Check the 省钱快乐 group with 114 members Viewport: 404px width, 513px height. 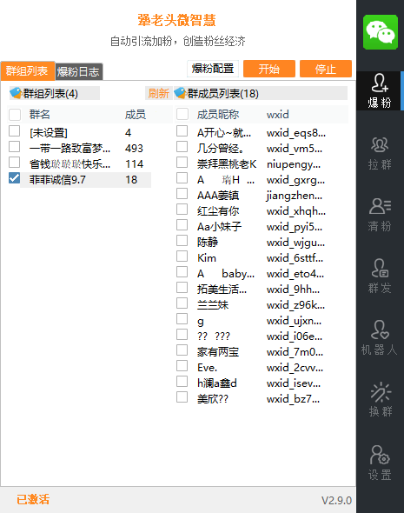coord(15,163)
